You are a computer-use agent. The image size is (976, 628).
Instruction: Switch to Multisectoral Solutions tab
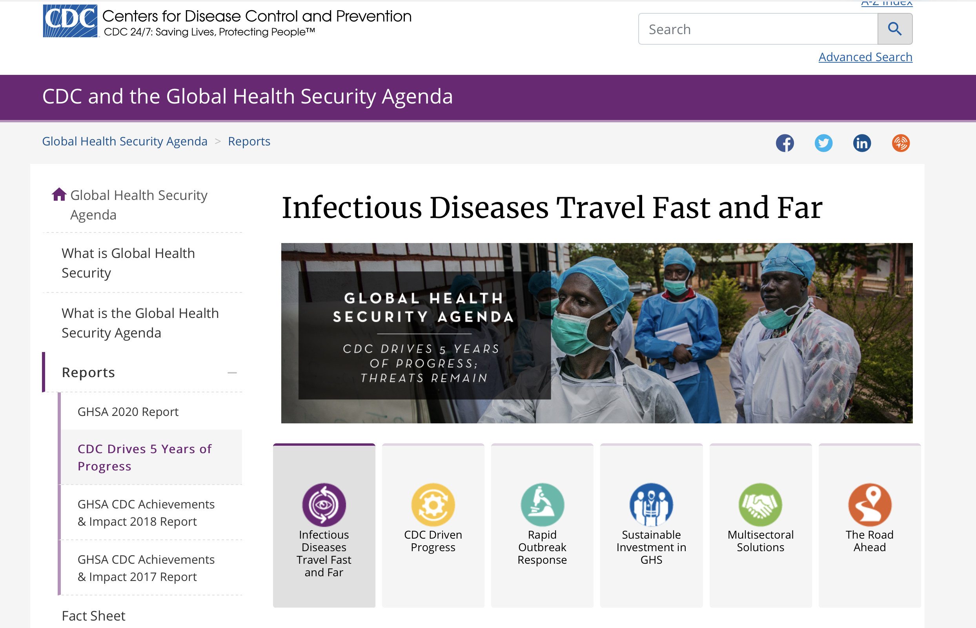761,526
